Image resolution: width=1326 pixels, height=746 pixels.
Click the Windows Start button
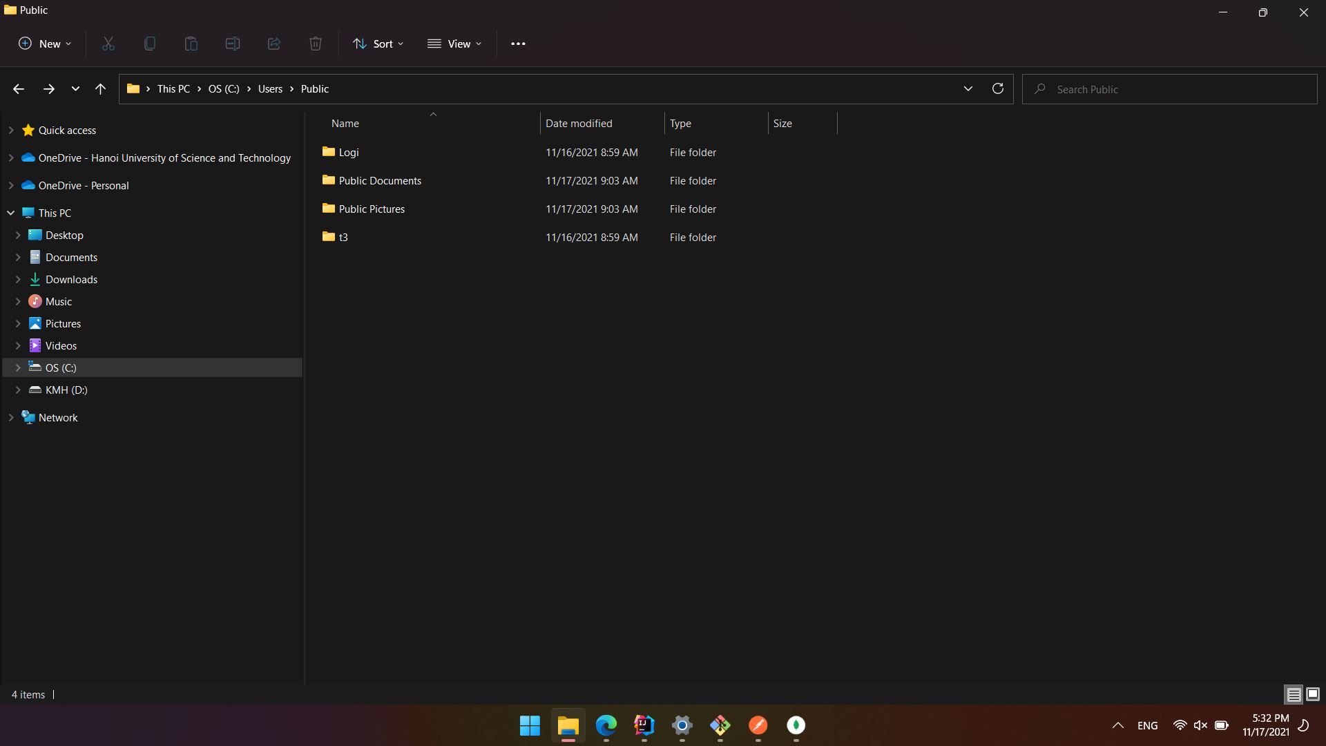(x=529, y=725)
